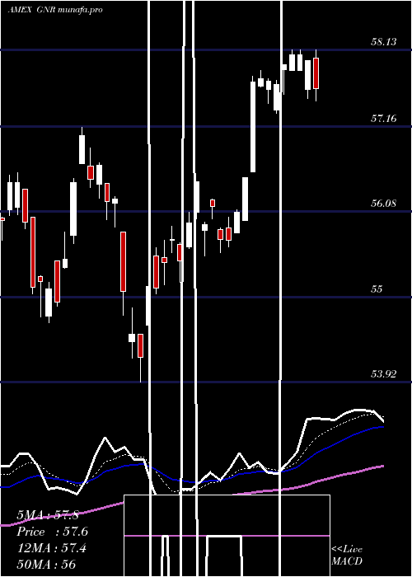The image size is (412, 577).
Task: Click the 55 price level label
Action: point(377,288)
